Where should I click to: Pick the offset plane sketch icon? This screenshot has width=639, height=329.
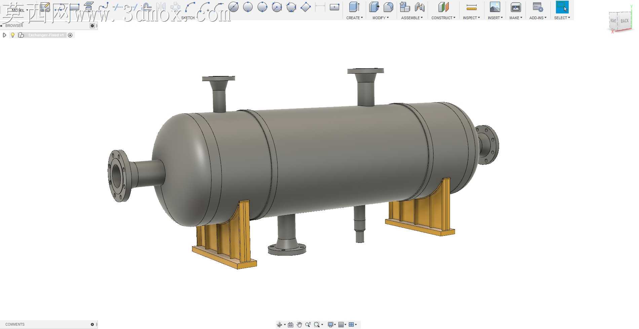[89, 7]
